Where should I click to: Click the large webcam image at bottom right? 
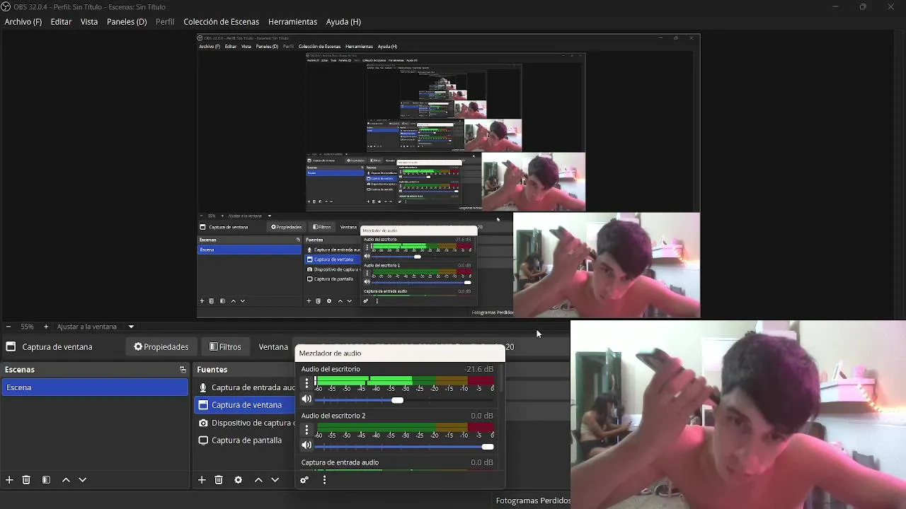click(738, 415)
